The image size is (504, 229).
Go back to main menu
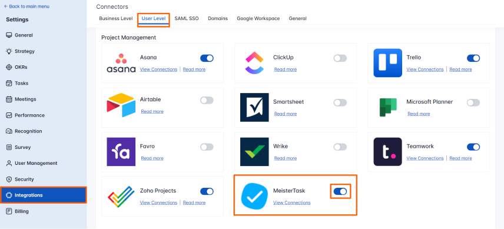pos(26,6)
